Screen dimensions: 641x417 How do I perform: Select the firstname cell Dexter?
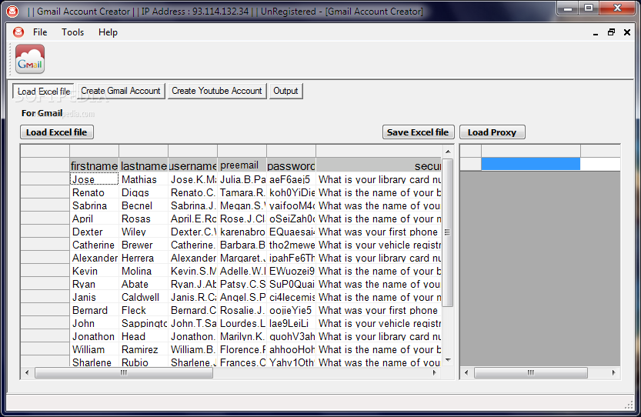(94, 232)
